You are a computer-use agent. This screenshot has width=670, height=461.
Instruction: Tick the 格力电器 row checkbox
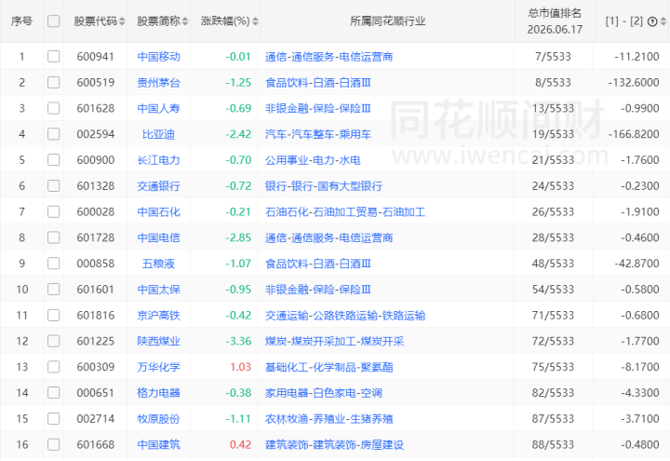53,393
